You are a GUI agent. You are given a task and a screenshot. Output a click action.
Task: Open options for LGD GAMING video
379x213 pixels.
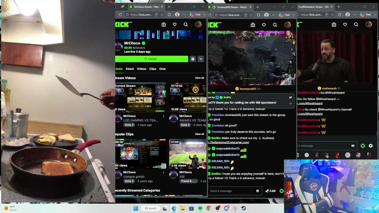163,116
